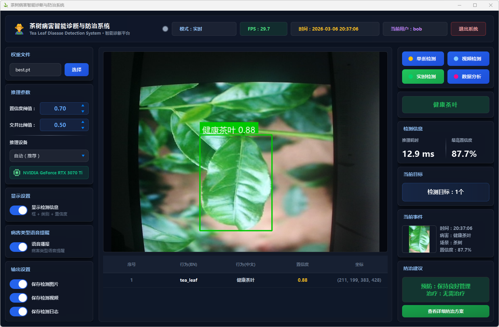499x327 pixels.
Task: Click the 退出系统 logout button
Action: point(468,29)
